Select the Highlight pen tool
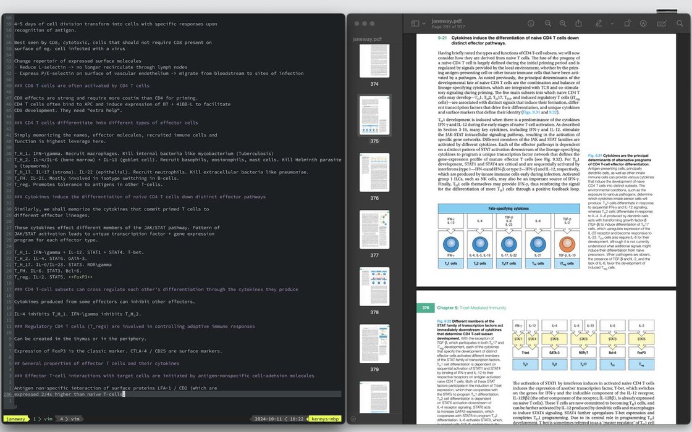Image resolution: width=692 pixels, height=432 pixels. tap(598, 23)
